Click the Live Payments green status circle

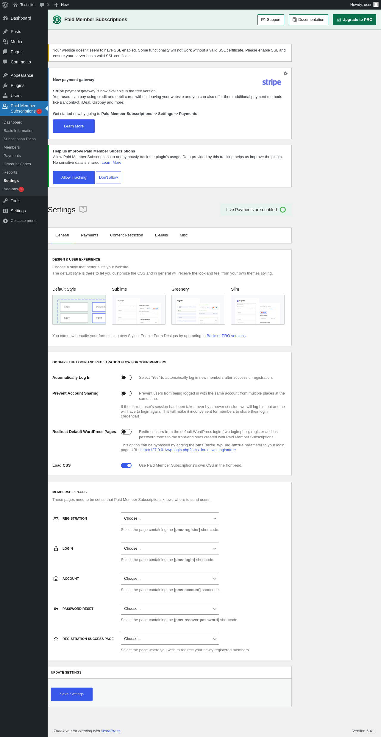(283, 210)
